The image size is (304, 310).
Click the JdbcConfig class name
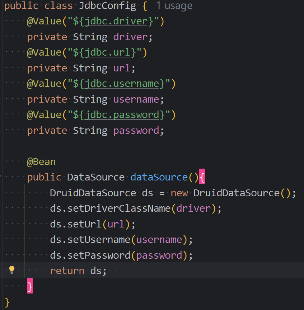click(108, 6)
